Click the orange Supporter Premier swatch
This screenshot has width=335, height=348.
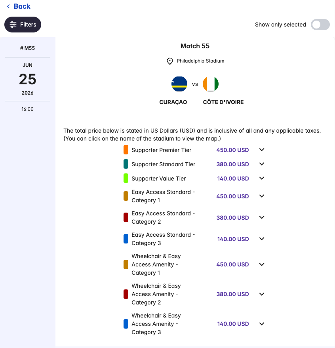point(126,150)
